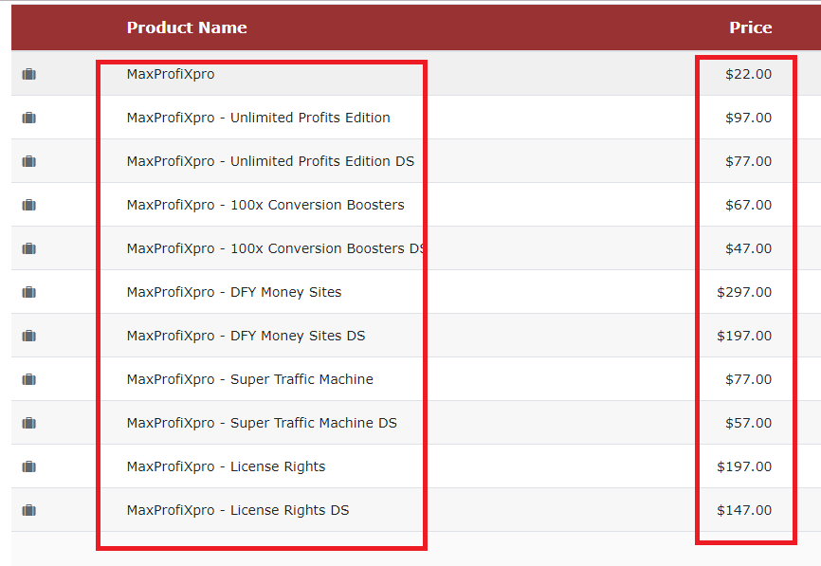The width and height of the screenshot is (821, 566).
Task: Click the Product Name column header
Action: pos(187,27)
